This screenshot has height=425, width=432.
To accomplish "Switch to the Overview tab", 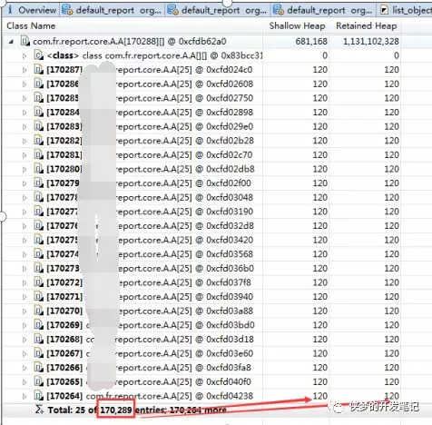I will 32,10.
